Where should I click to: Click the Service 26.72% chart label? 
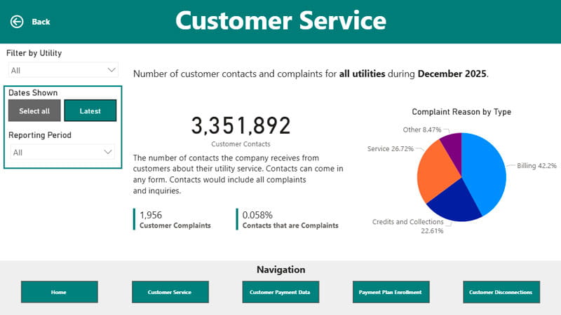391,148
